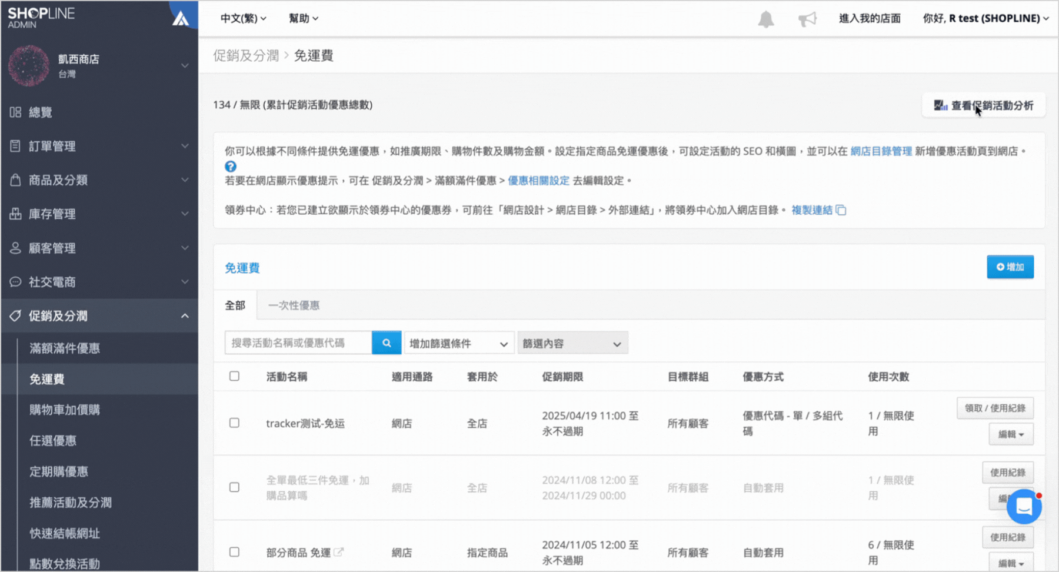
Task: Expand the 訂單管理 sidebar menu
Action: coord(99,146)
